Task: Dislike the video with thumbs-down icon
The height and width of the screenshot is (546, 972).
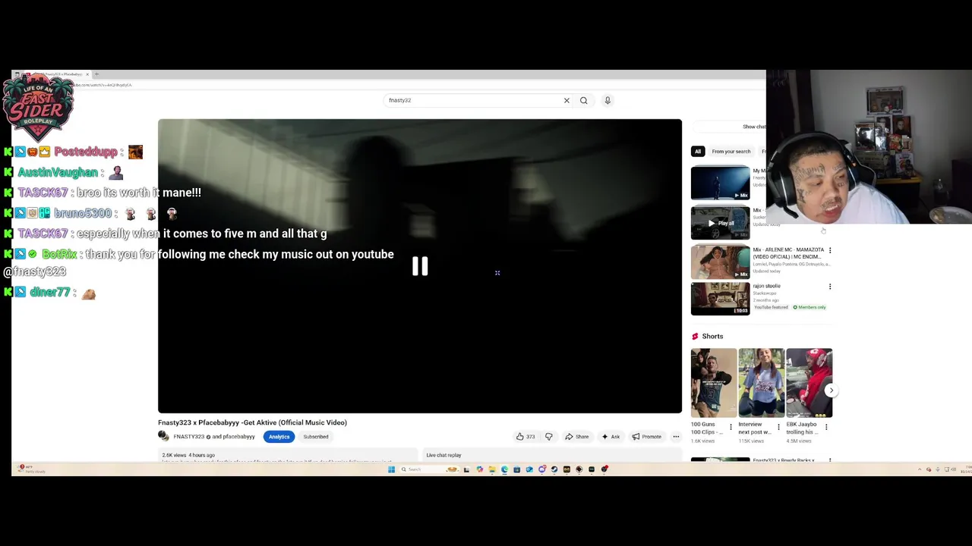Action: (548, 437)
